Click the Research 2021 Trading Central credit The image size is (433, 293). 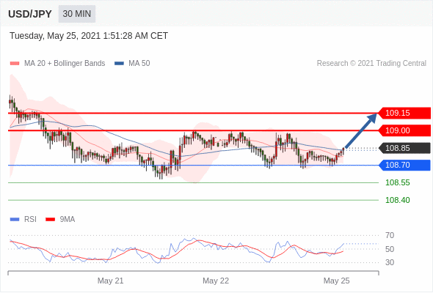click(371, 64)
